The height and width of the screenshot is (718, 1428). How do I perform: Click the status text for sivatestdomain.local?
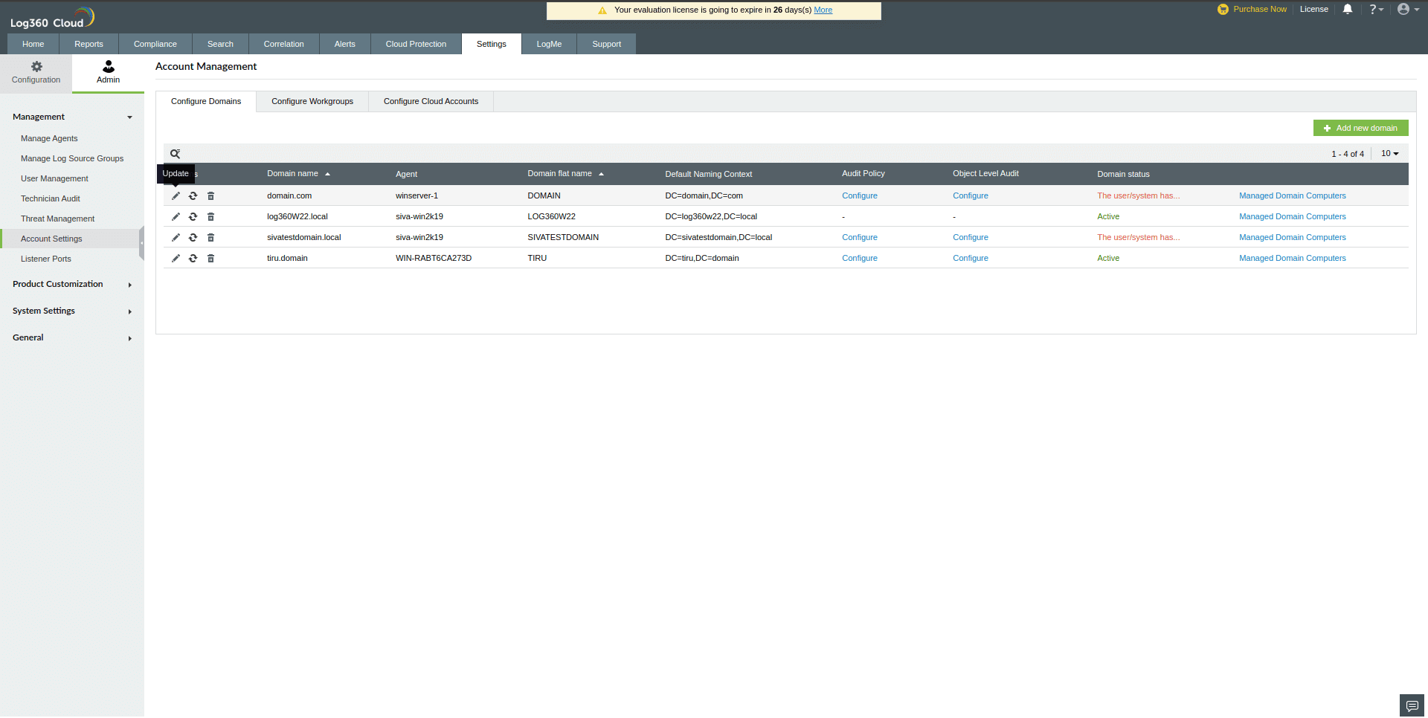[x=1138, y=238]
